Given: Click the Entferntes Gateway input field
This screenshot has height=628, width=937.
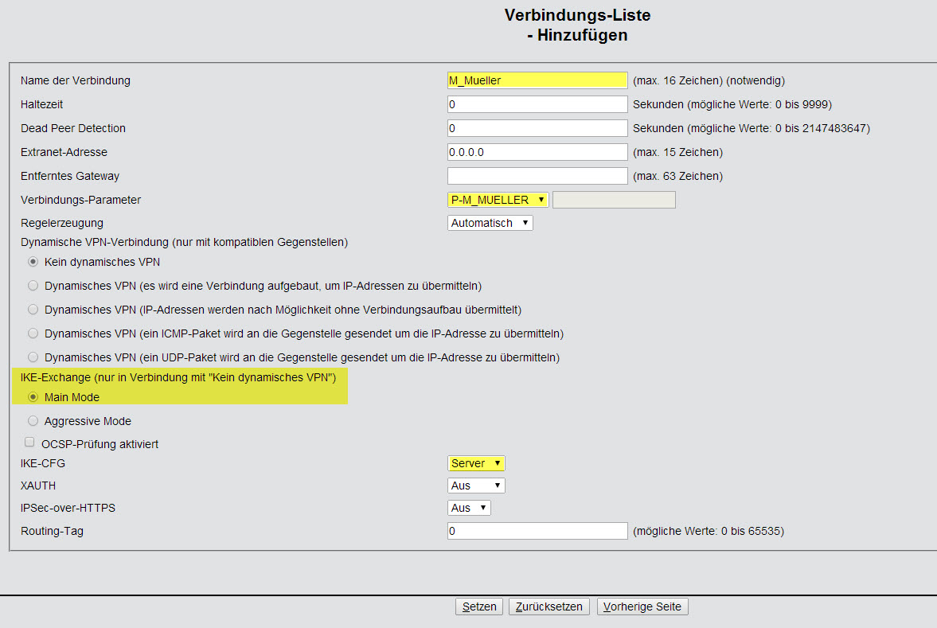Looking at the screenshot, I should click(x=537, y=176).
